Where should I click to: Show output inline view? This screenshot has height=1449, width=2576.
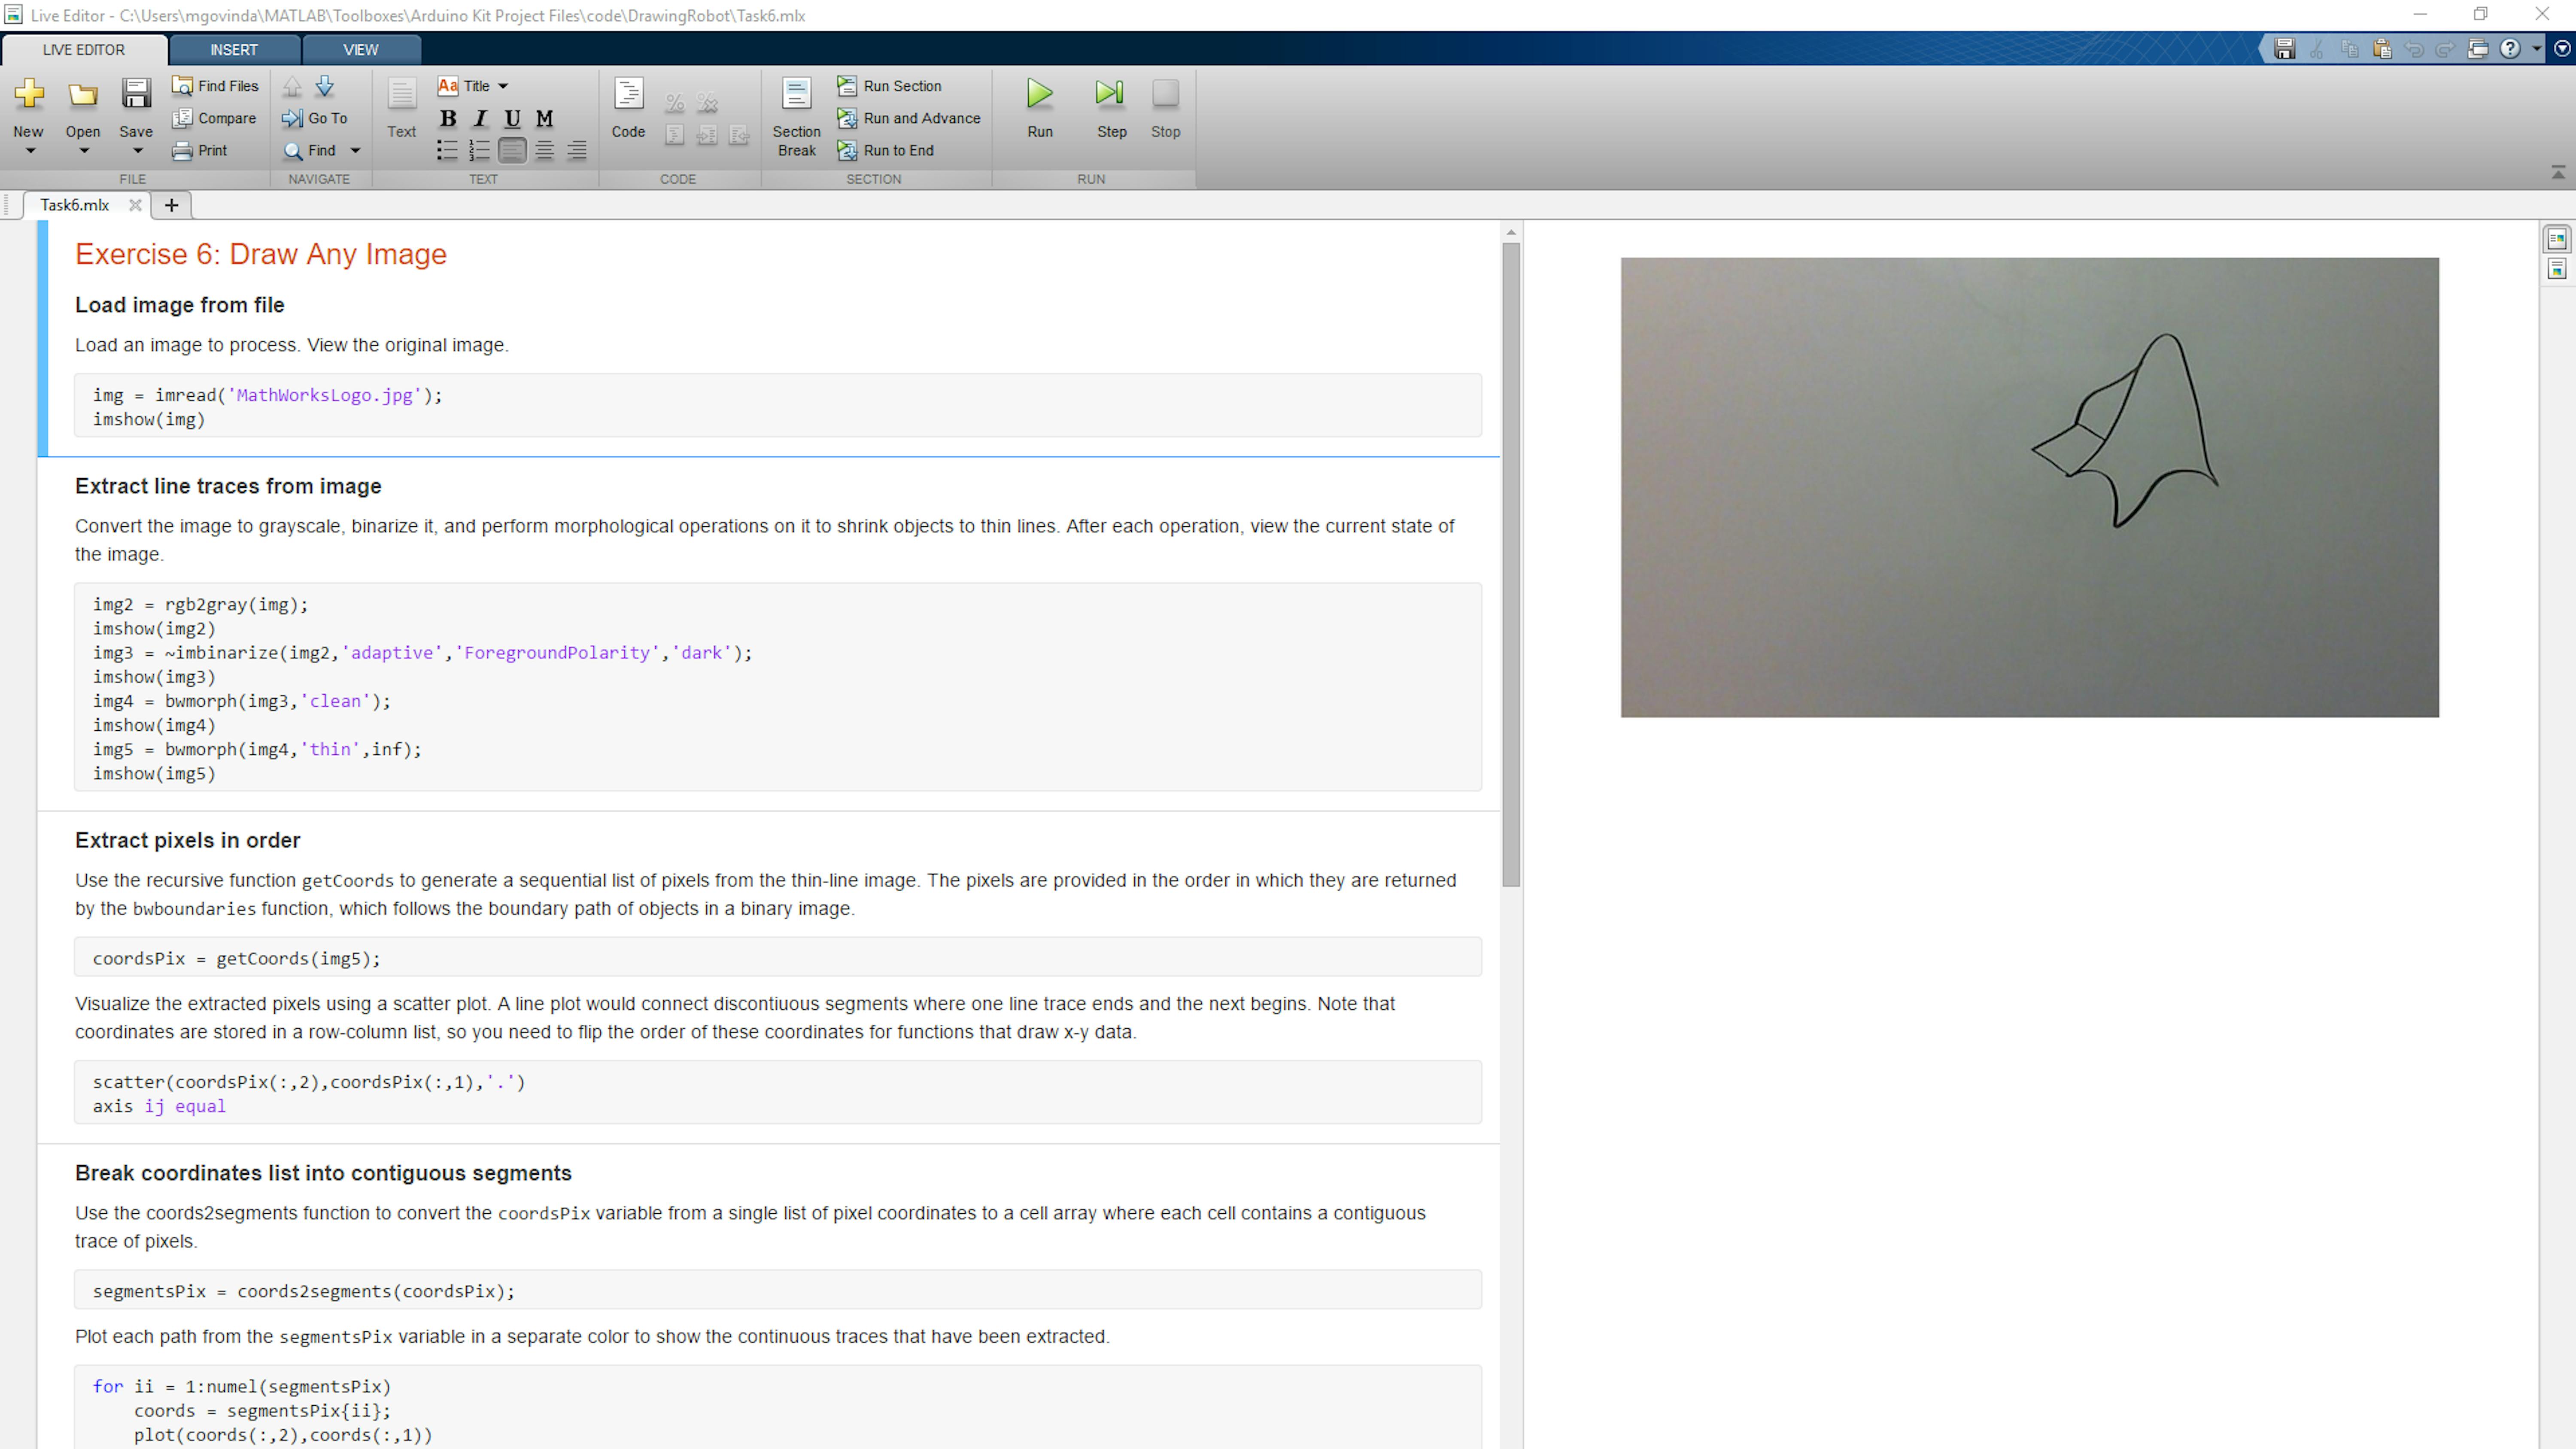tap(2557, 269)
